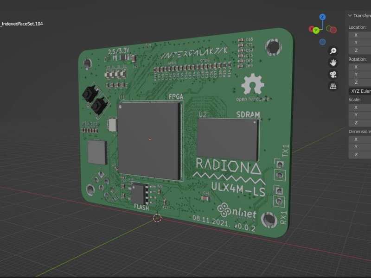Click the Location X field

(x=360, y=35)
